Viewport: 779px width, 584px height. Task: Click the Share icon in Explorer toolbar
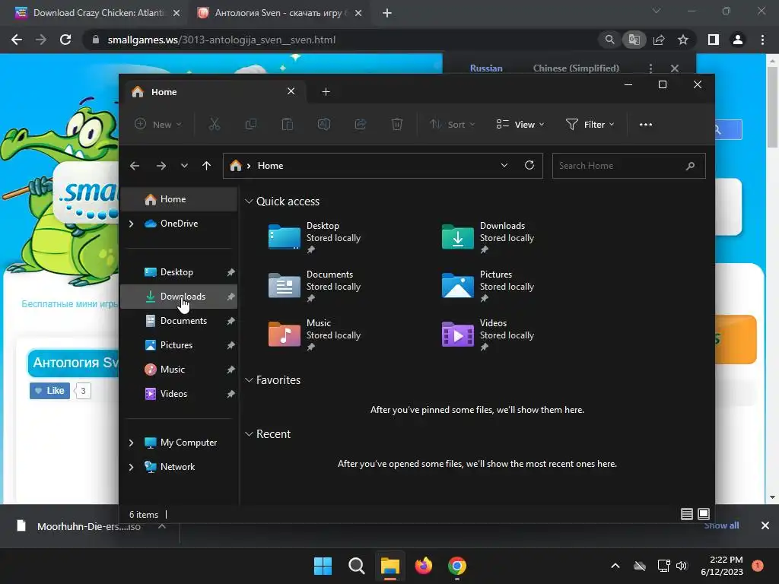click(360, 124)
